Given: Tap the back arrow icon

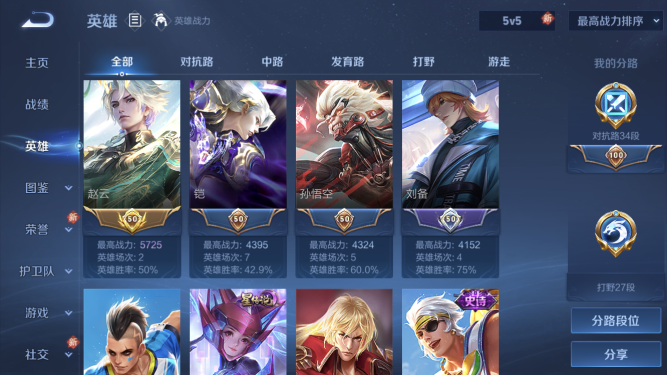Looking at the screenshot, I should (37, 20).
